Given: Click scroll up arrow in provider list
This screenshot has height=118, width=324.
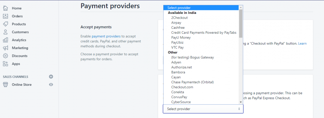Looking at the screenshot, I should [x=241, y=7].
